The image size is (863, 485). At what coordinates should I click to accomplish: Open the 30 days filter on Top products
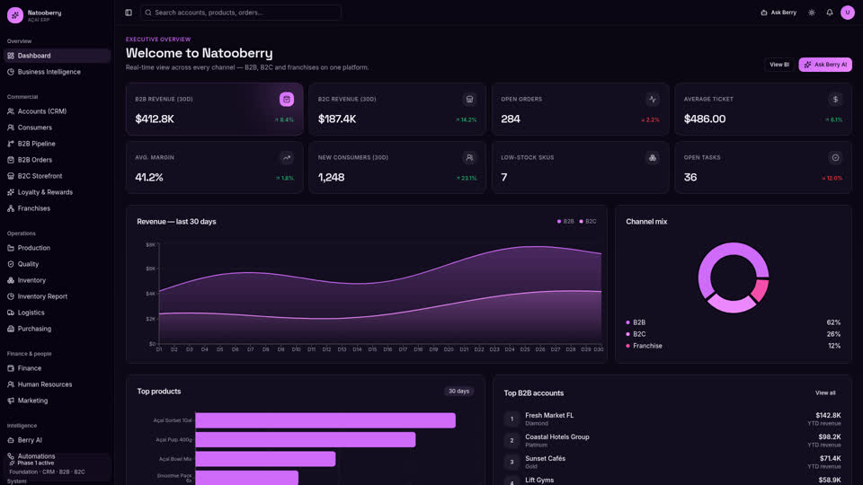click(458, 391)
